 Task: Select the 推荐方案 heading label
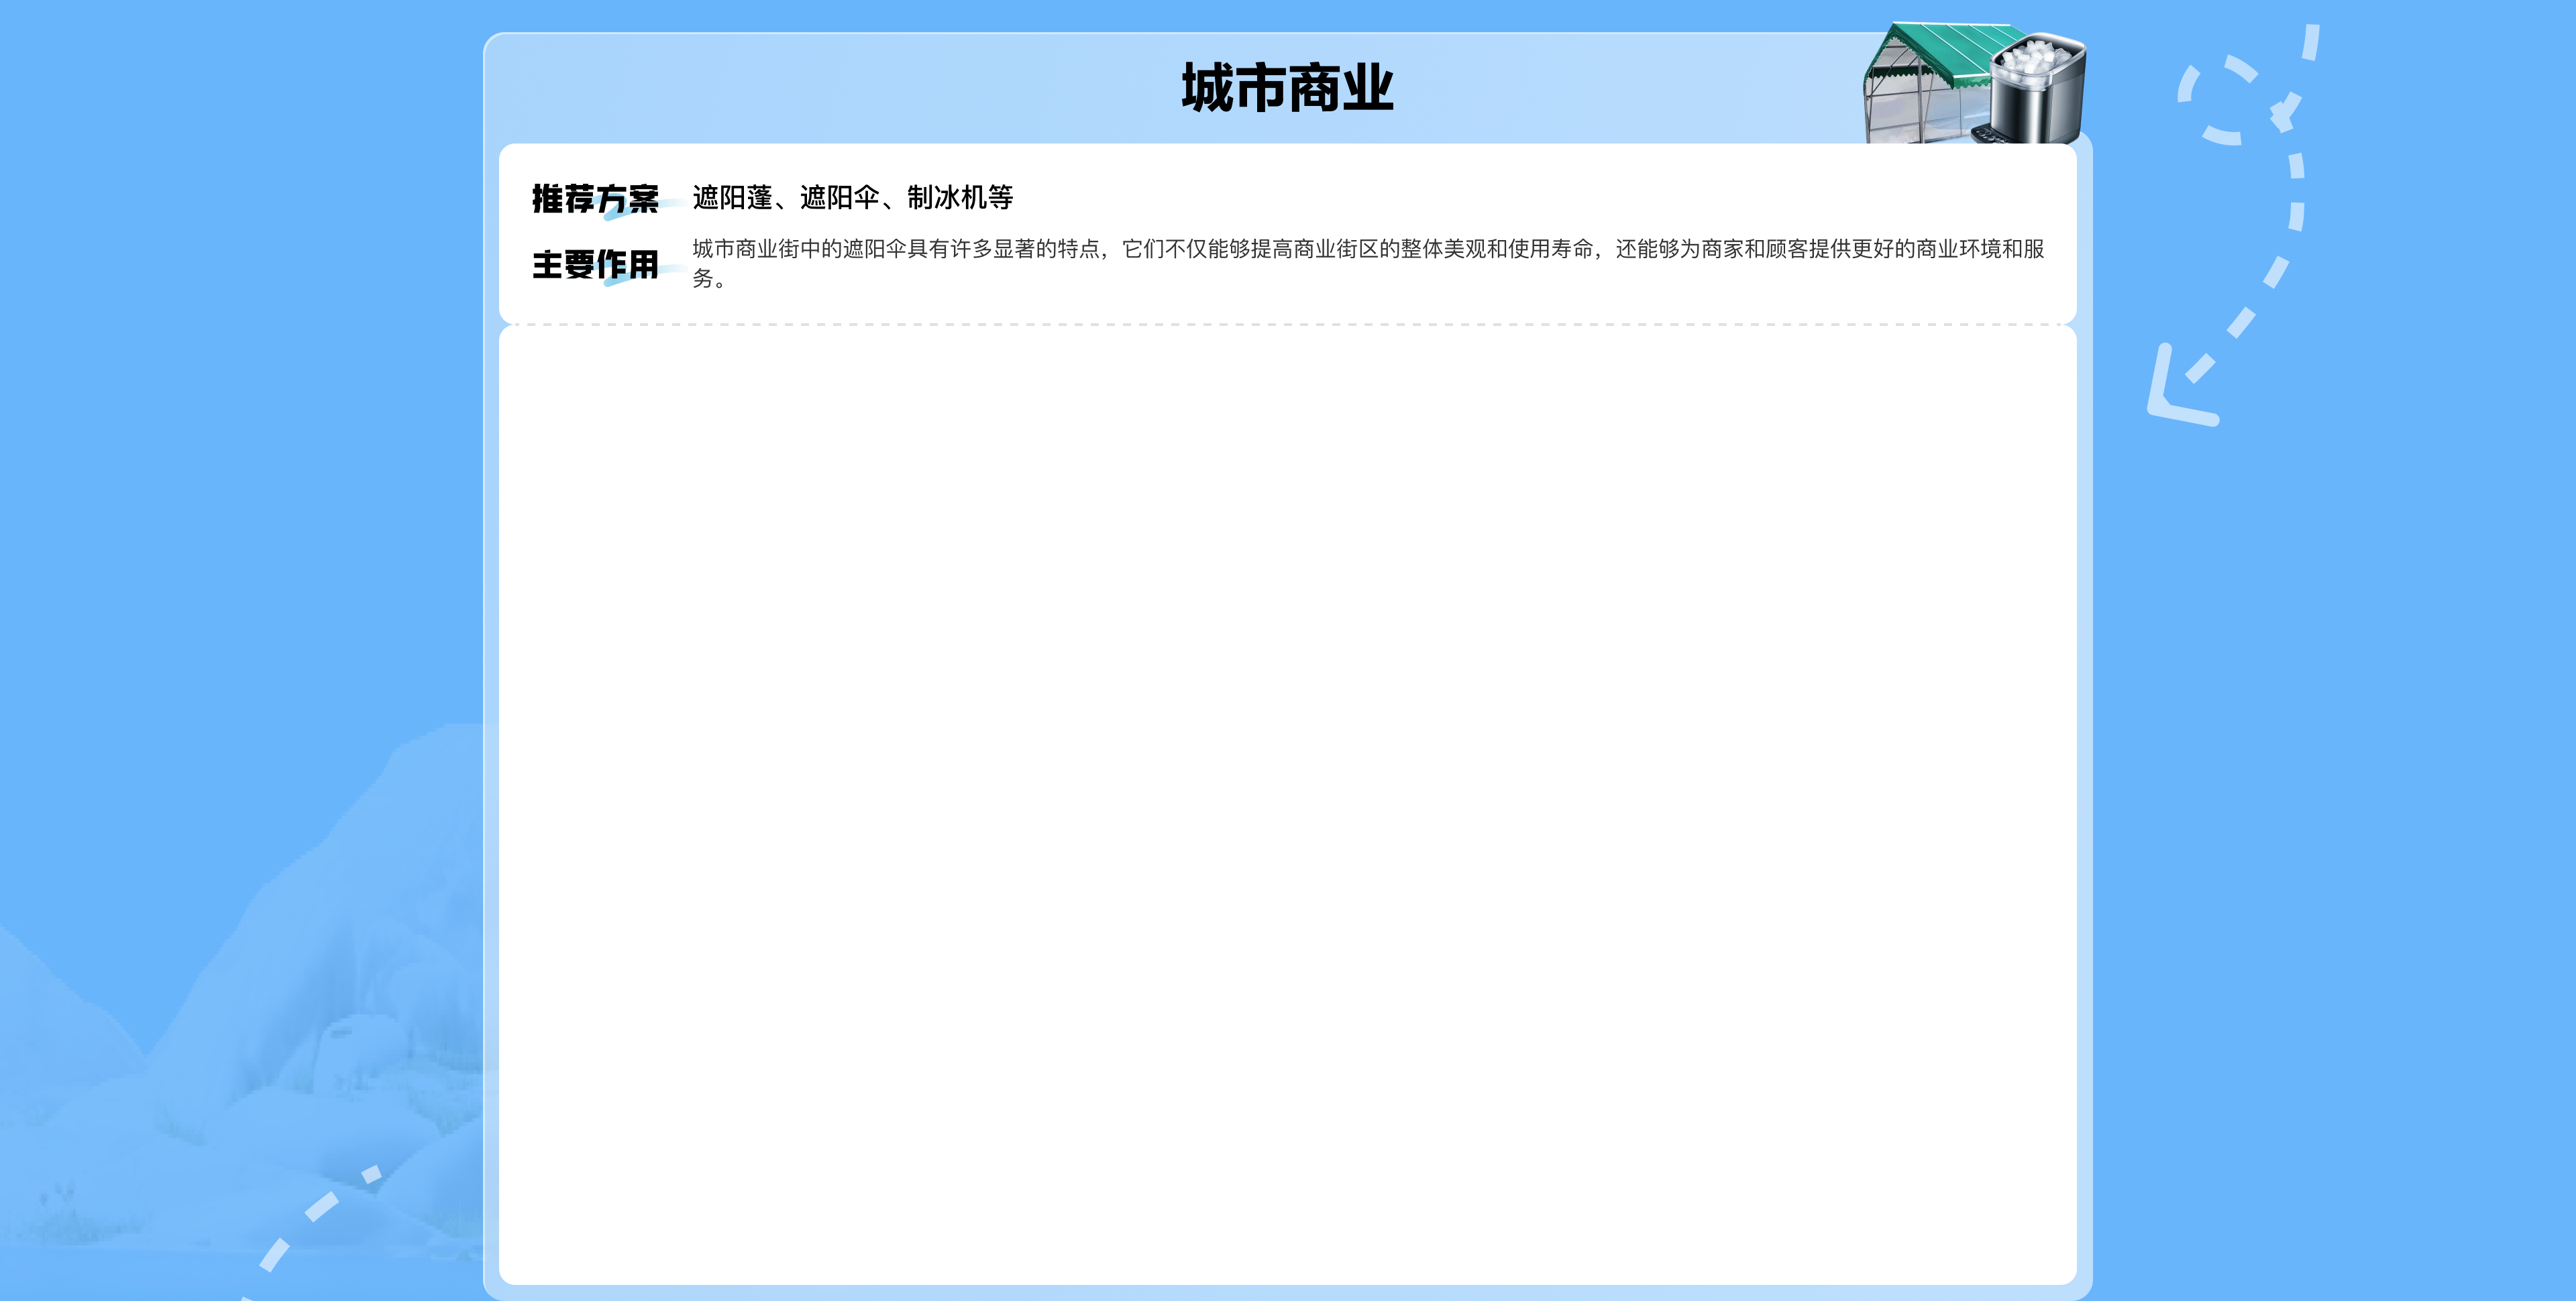[x=595, y=199]
